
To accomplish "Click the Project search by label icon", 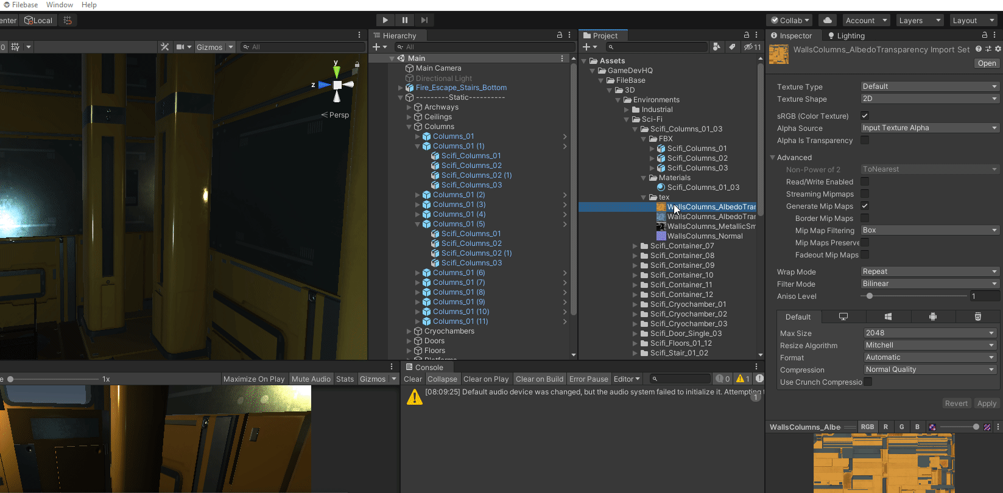I will point(732,47).
